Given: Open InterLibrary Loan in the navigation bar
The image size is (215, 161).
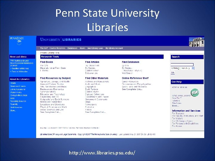Looking at the screenshot, I should (95, 48).
